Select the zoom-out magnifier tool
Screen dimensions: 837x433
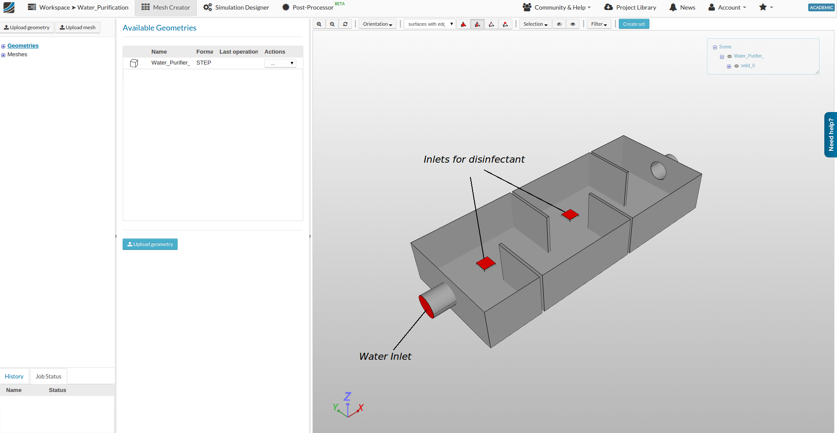click(x=332, y=24)
